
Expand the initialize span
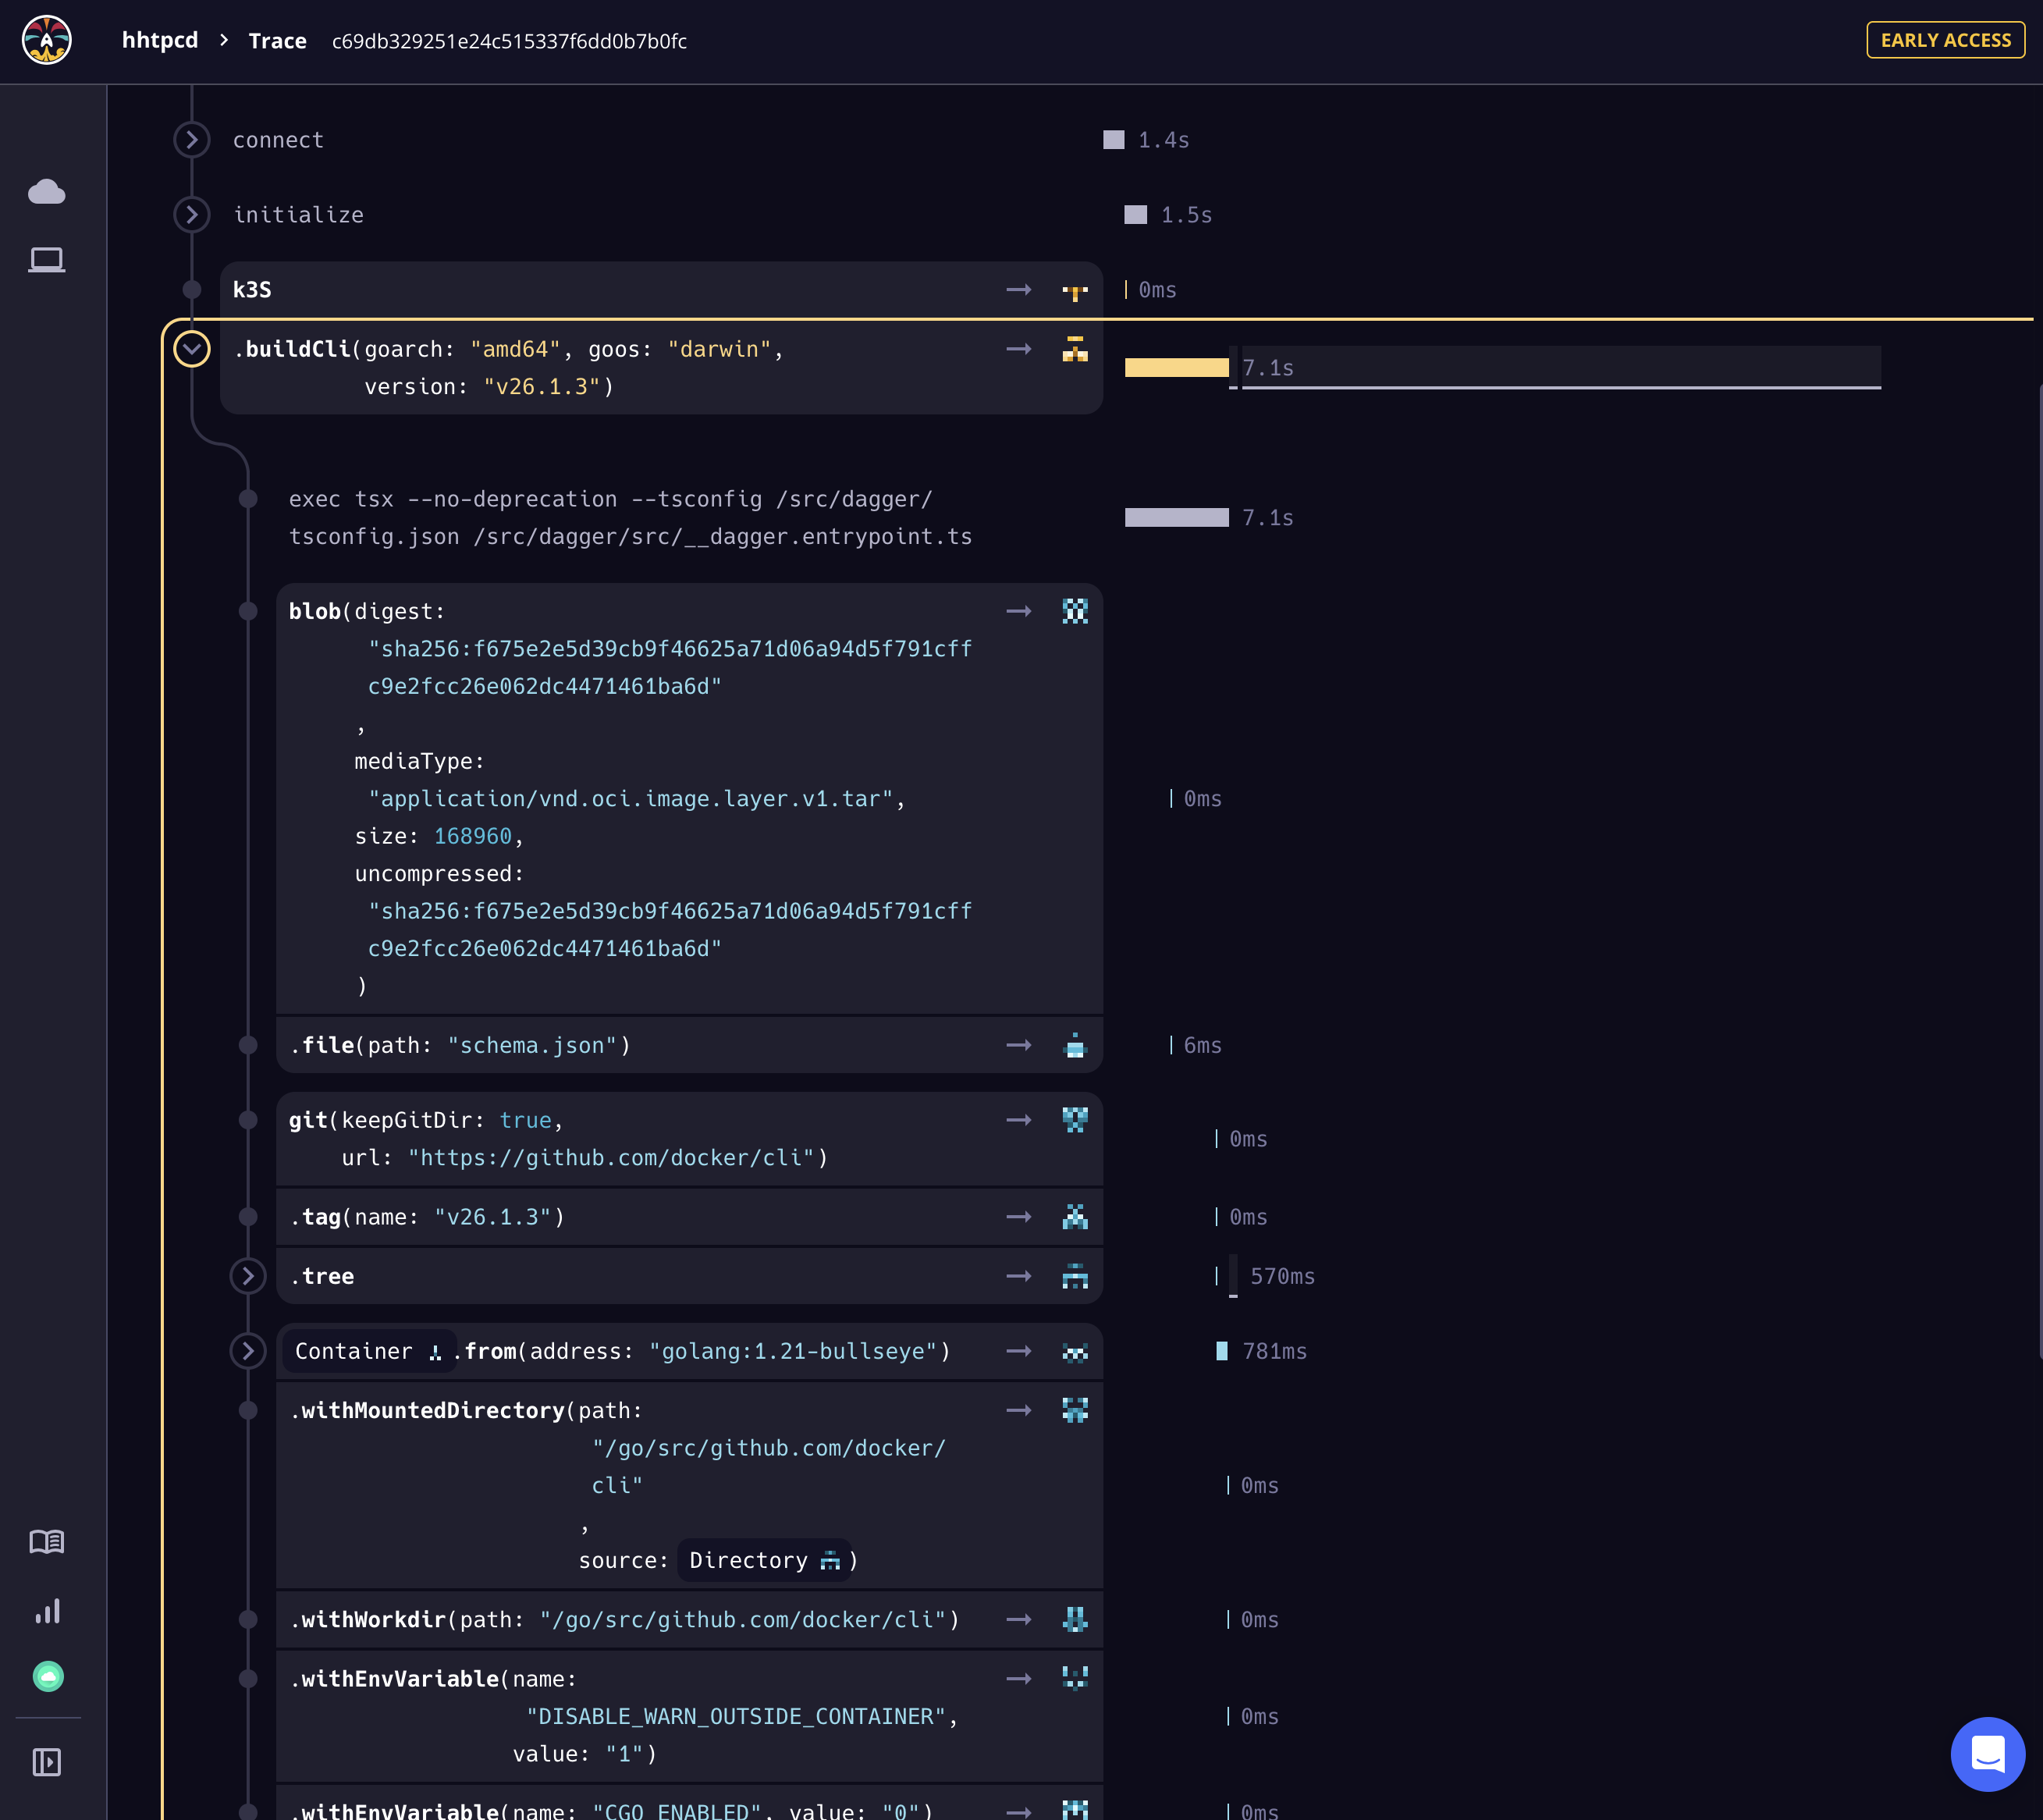[x=191, y=215]
